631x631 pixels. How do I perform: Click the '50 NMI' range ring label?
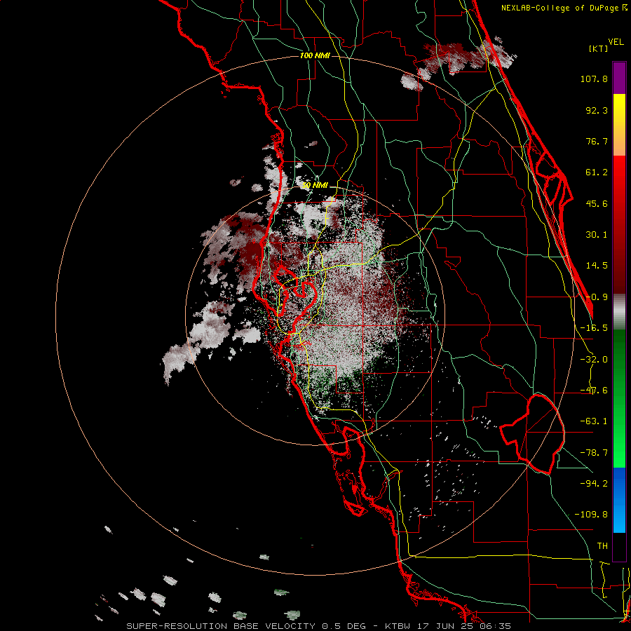point(315,185)
